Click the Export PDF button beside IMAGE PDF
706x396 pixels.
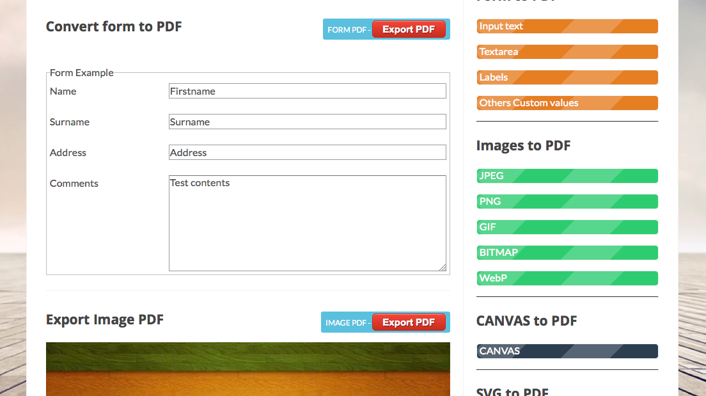point(409,322)
